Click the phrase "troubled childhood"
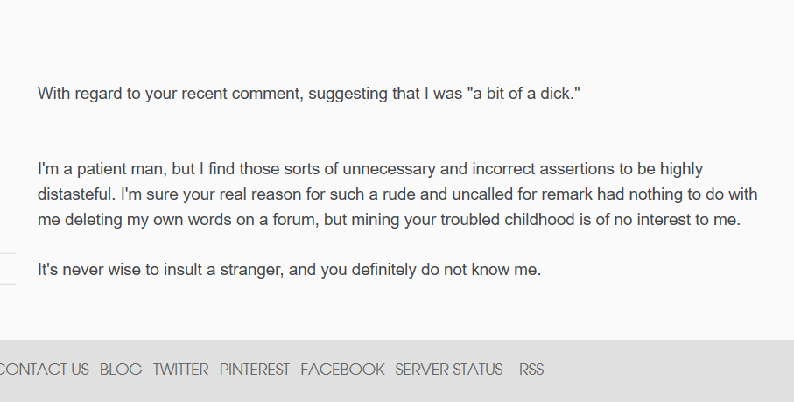The width and height of the screenshot is (794, 402). click(x=508, y=220)
